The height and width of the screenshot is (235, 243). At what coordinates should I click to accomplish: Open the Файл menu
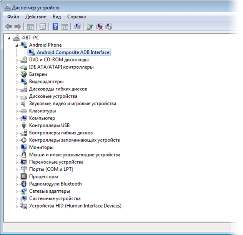(x=13, y=17)
